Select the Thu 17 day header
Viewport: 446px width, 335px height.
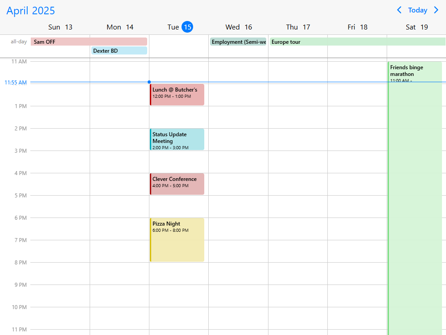298,27
